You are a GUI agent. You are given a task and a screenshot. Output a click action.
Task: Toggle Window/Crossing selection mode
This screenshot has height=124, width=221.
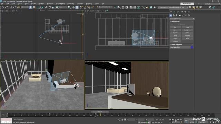click(42, 7)
